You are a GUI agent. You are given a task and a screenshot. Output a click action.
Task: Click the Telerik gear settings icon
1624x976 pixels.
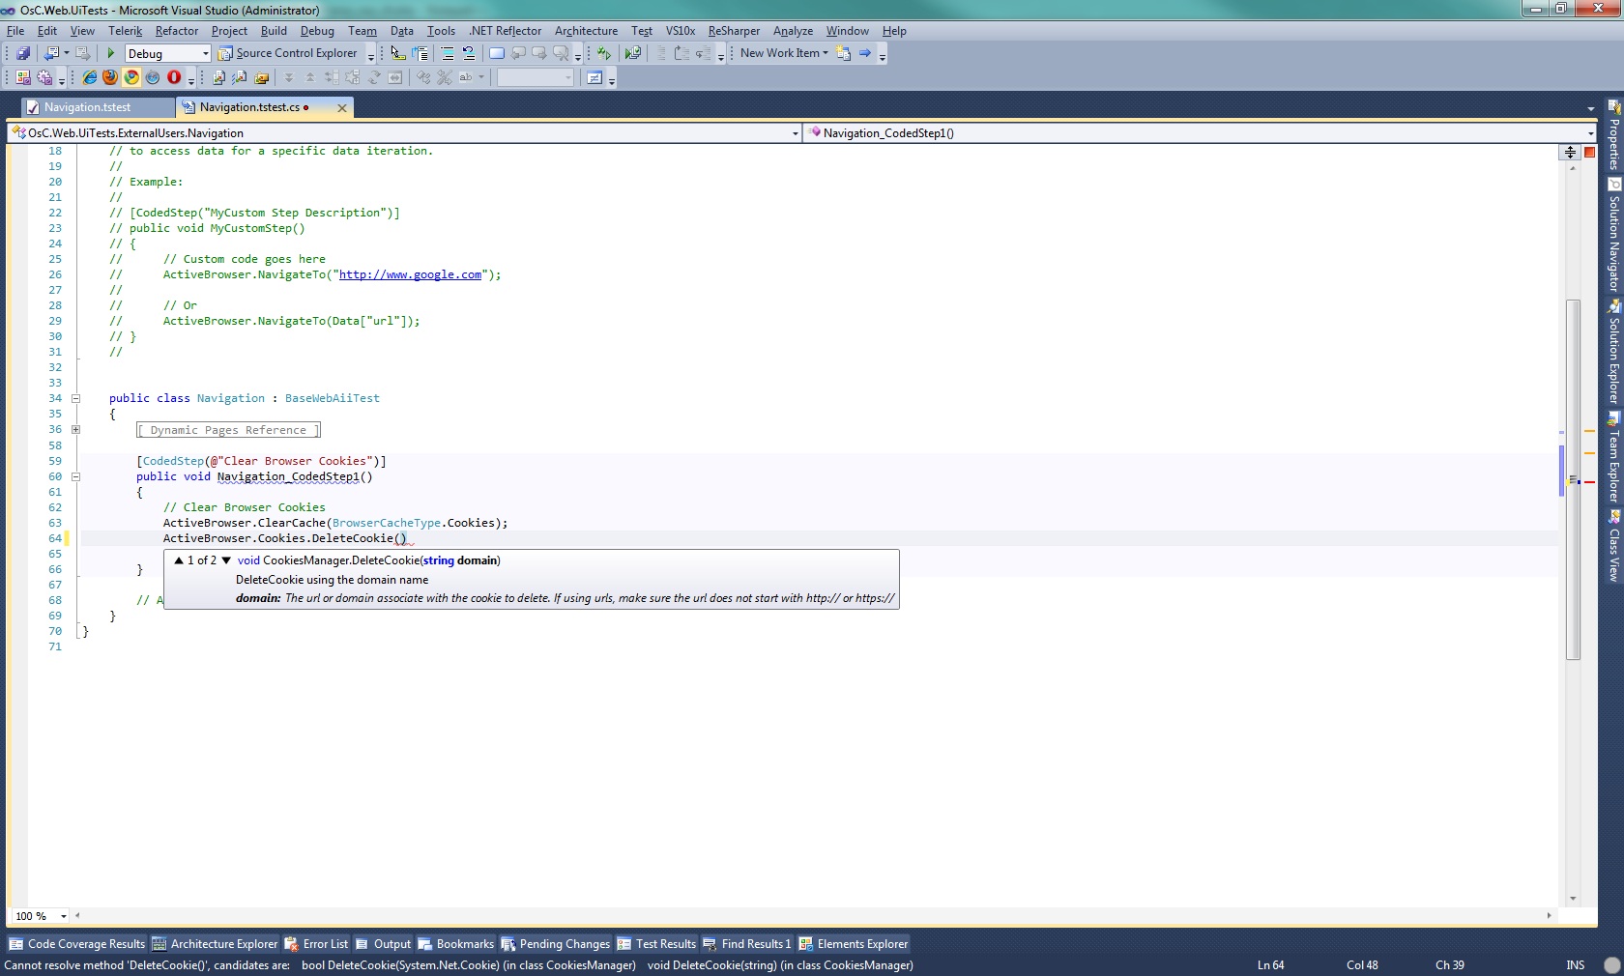click(x=44, y=77)
